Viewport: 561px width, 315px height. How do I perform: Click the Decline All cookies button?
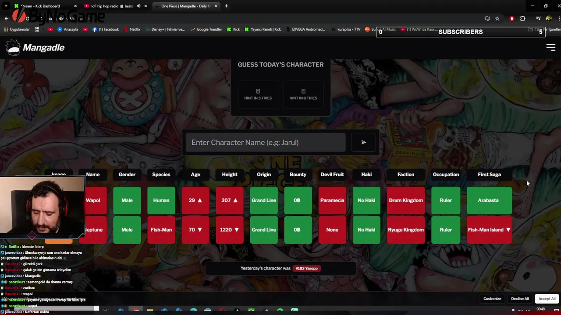pos(520,299)
